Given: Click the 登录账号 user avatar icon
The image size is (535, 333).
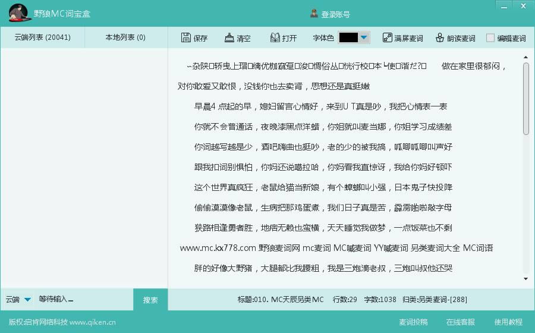Looking at the screenshot, I should pos(314,14).
